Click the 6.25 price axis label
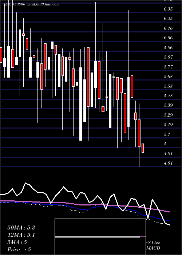 168,19
